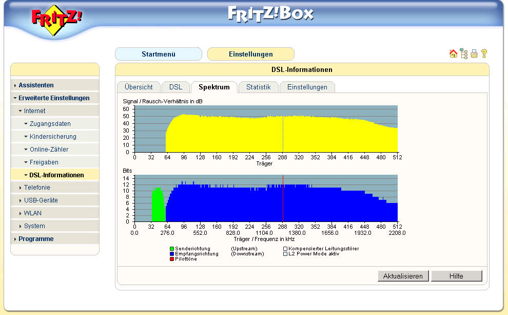Viewport: 508px width, 315px height.
Task: Click the FRITZ!Box header title
Action: pos(270,14)
